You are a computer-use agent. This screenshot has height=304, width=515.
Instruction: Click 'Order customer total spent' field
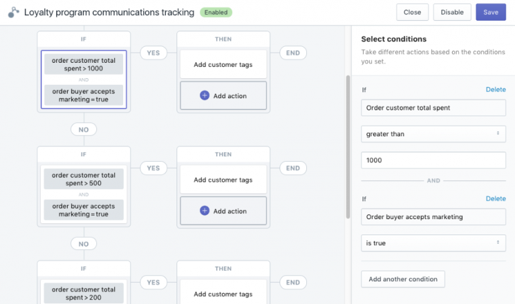tap(433, 108)
